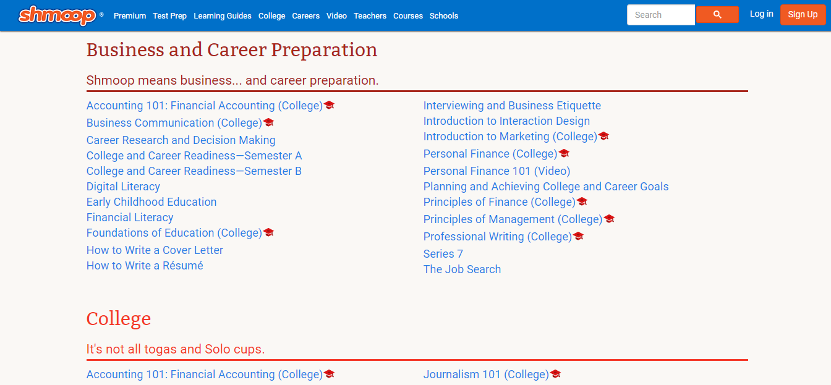Click graduation cap beside Introduction to Marketing

pos(604,136)
